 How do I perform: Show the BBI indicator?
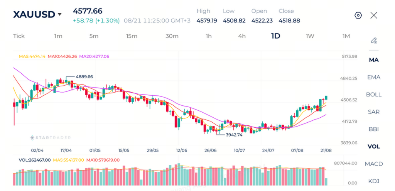374,129
